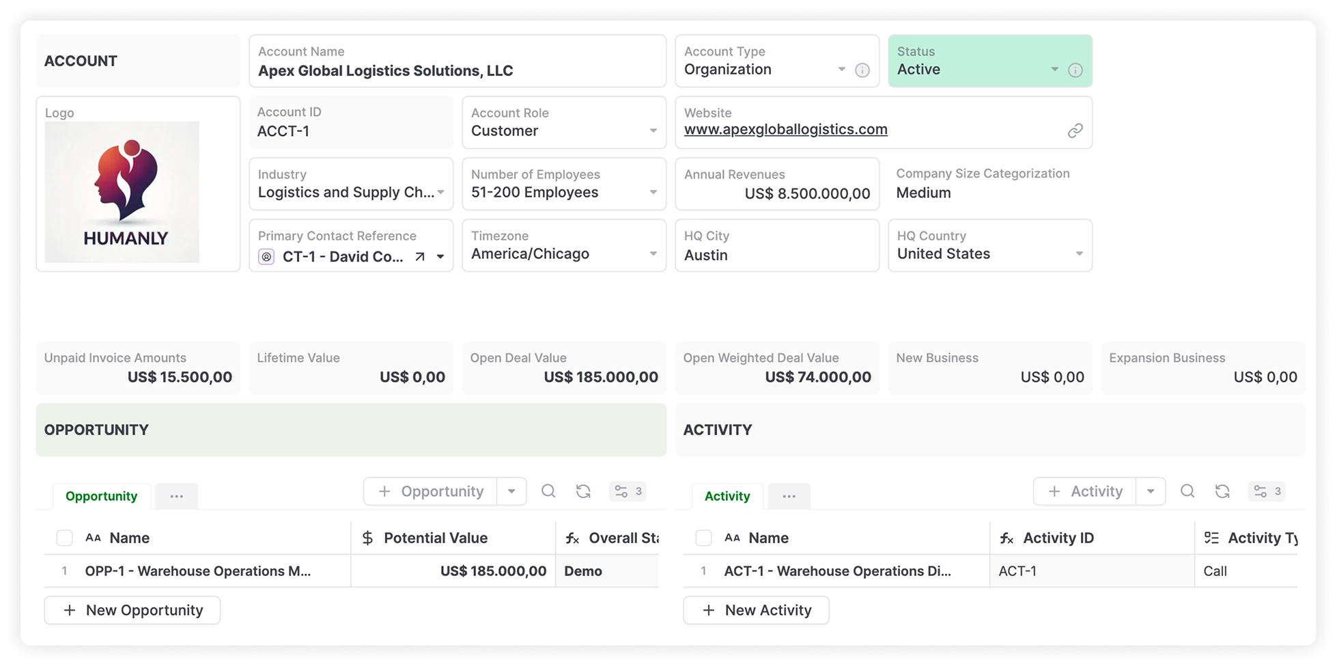Click the dollar icon in Potential Value header

point(367,538)
